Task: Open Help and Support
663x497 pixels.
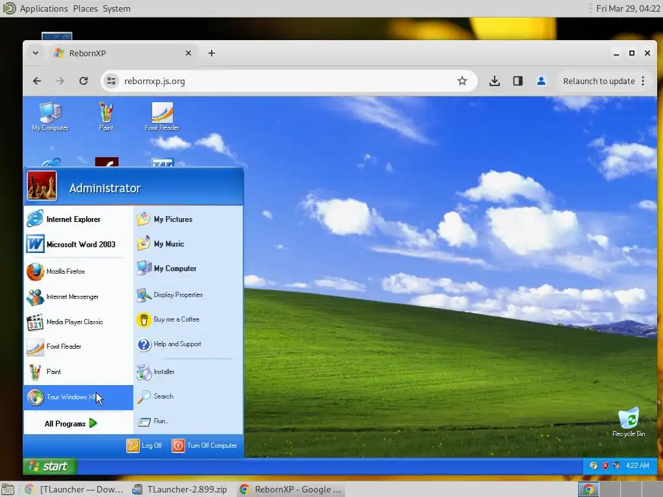Action: tap(188, 344)
